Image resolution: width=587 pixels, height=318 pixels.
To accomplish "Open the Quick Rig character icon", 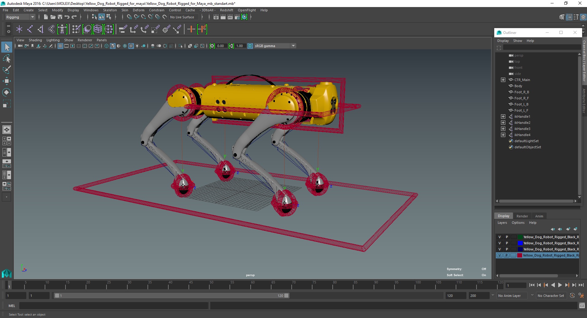I will tap(62, 29).
